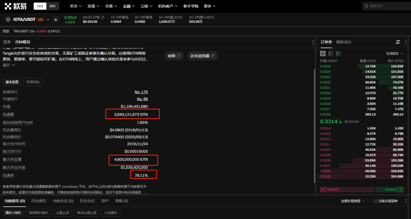Open the 当前仓位 (0) tab
The width and height of the screenshot is (411, 219).
pos(63,201)
